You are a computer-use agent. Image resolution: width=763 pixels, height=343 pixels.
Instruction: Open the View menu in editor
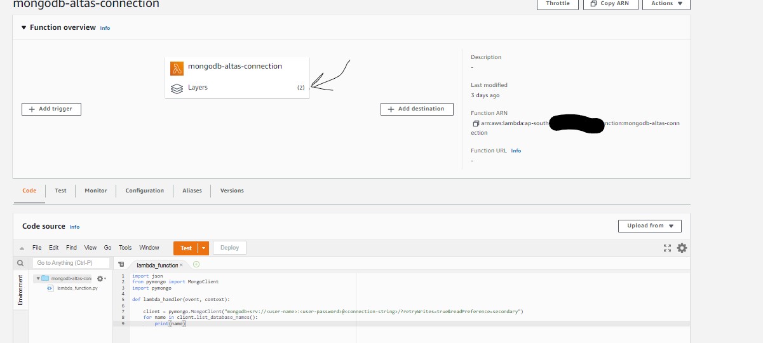pos(90,248)
